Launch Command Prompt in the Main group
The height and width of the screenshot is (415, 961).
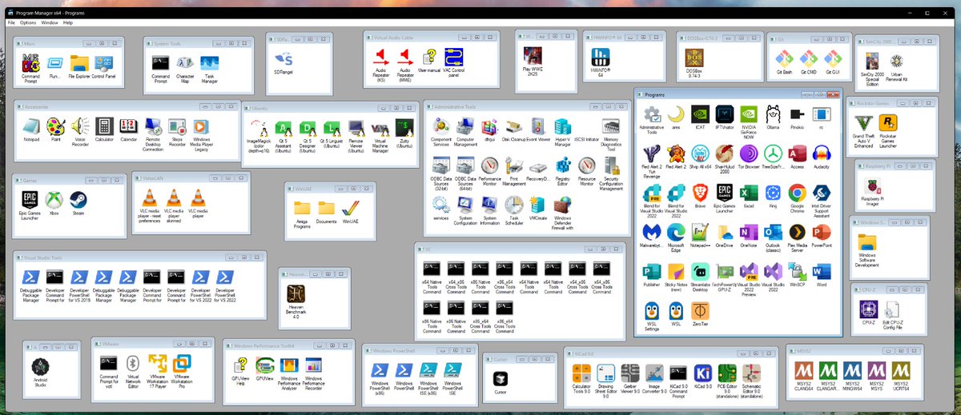click(x=31, y=62)
